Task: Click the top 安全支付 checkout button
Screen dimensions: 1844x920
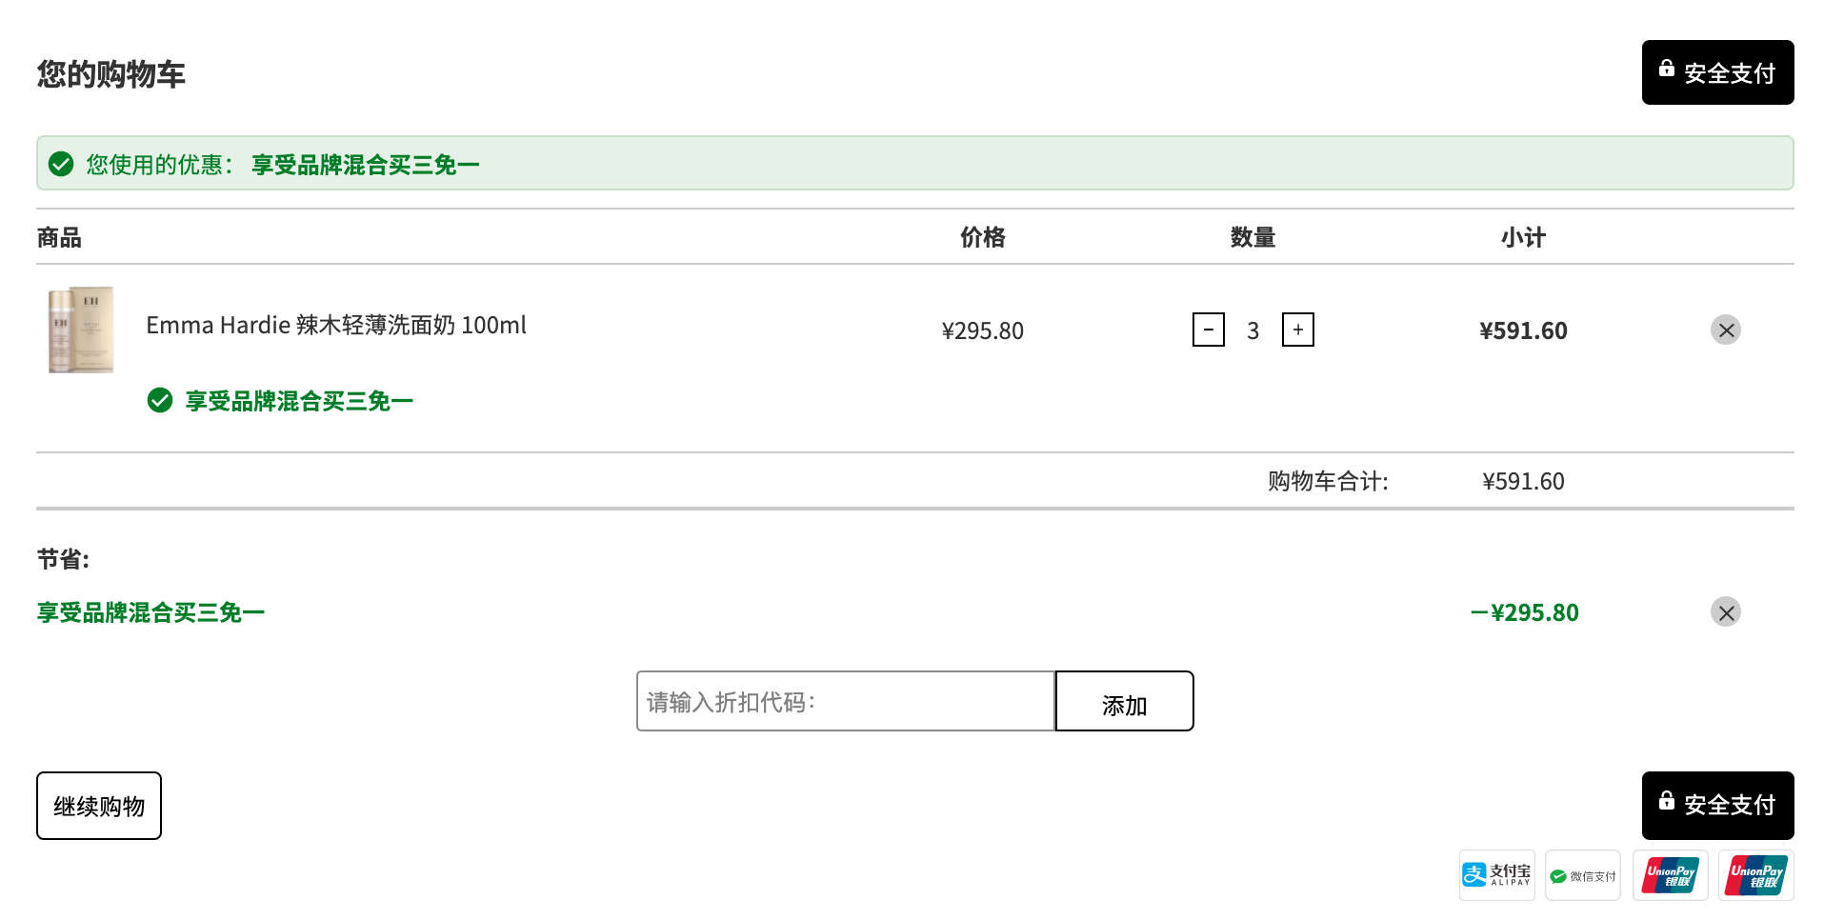Action: [1717, 72]
